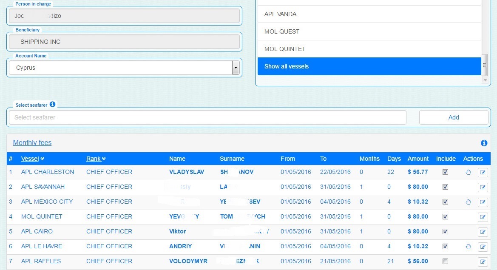
Task: Open the Monthly fees link
Action: pyautogui.click(x=32, y=142)
